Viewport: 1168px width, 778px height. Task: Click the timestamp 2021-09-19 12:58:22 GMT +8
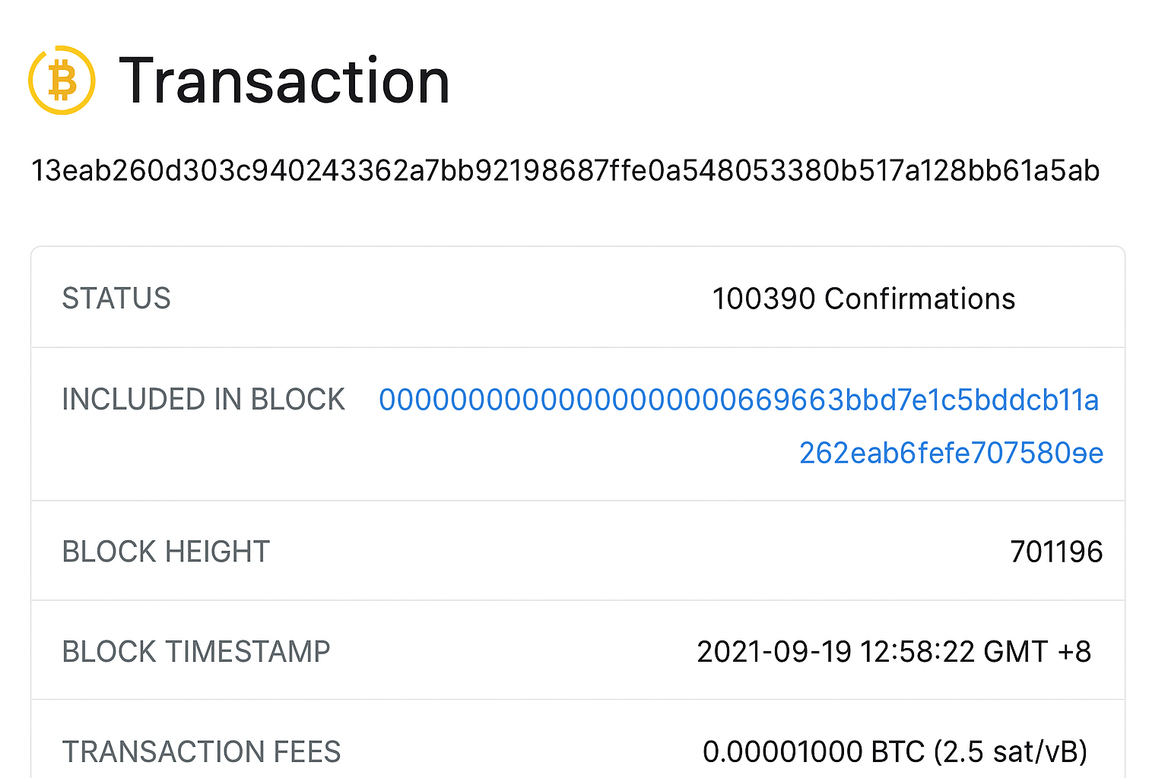(x=893, y=651)
